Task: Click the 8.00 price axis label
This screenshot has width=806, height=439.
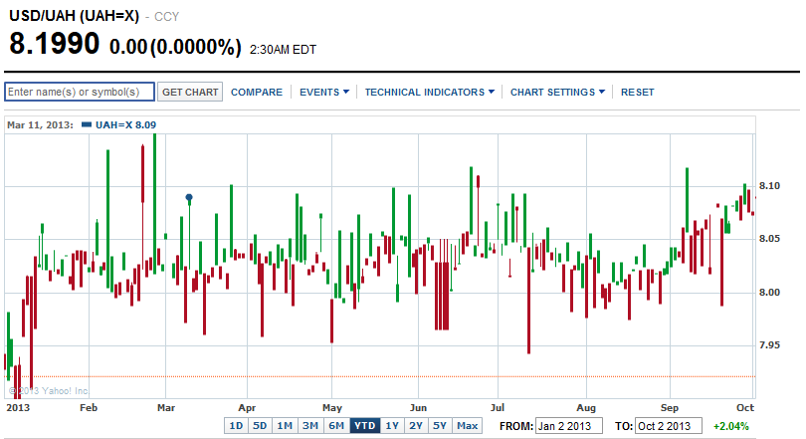Action: 769,293
